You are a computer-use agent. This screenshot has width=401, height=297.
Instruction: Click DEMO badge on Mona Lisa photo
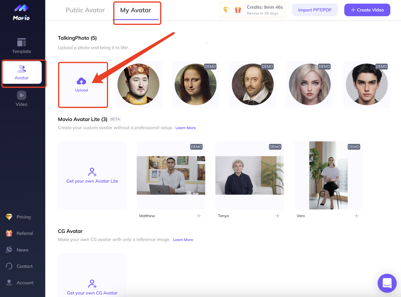210,67
